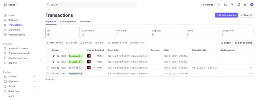Click Create payment button
This screenshot has height=99, width=260.
[226, 15]
